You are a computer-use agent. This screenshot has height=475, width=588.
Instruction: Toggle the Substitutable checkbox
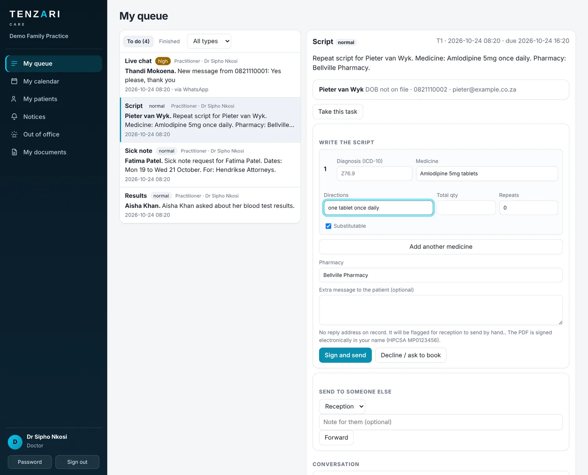[328, 226]
